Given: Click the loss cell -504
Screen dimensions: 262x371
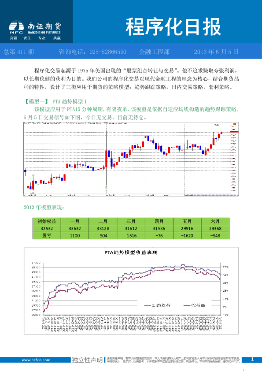Looking at the screenshot, I should tap(103, 235).
